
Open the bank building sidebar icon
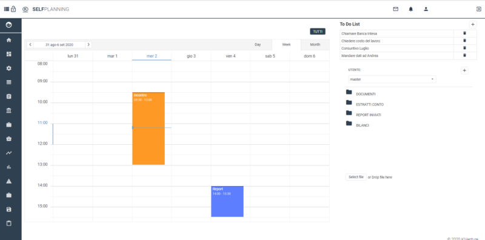pos(8,110)
